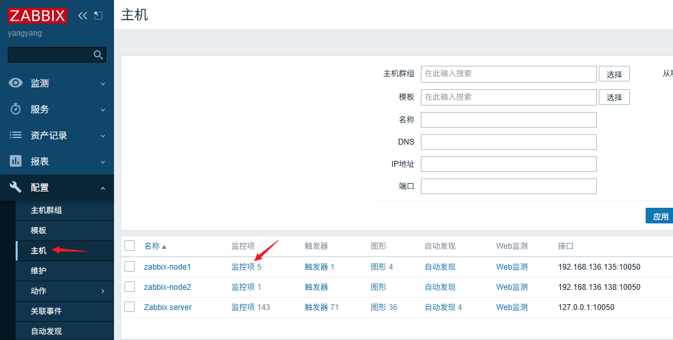
Task: Open host Zabbix server link
Action: pos(167,307)
